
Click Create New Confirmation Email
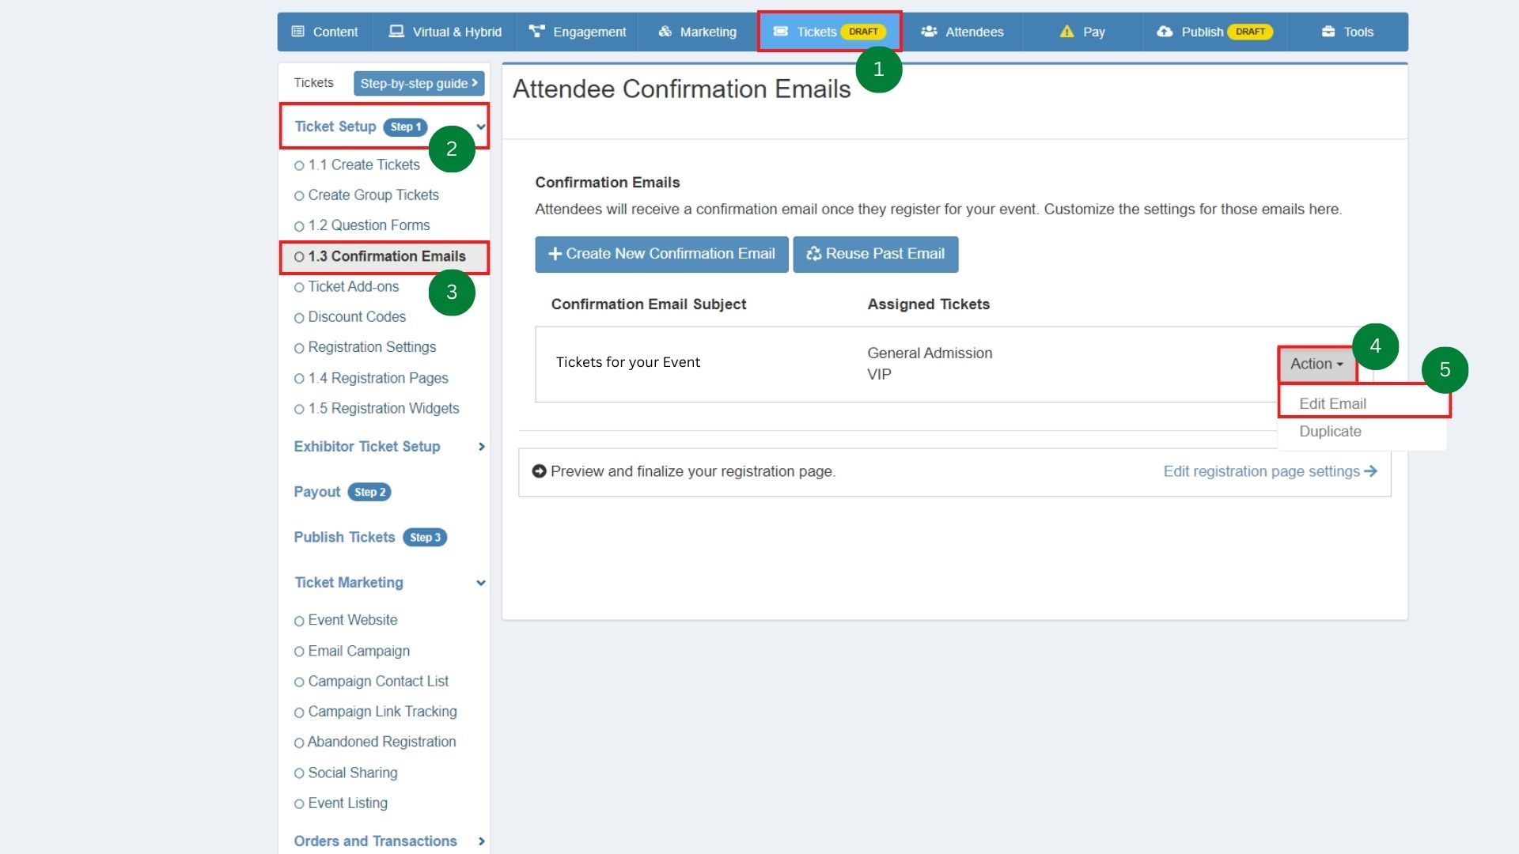click(661, 254)
